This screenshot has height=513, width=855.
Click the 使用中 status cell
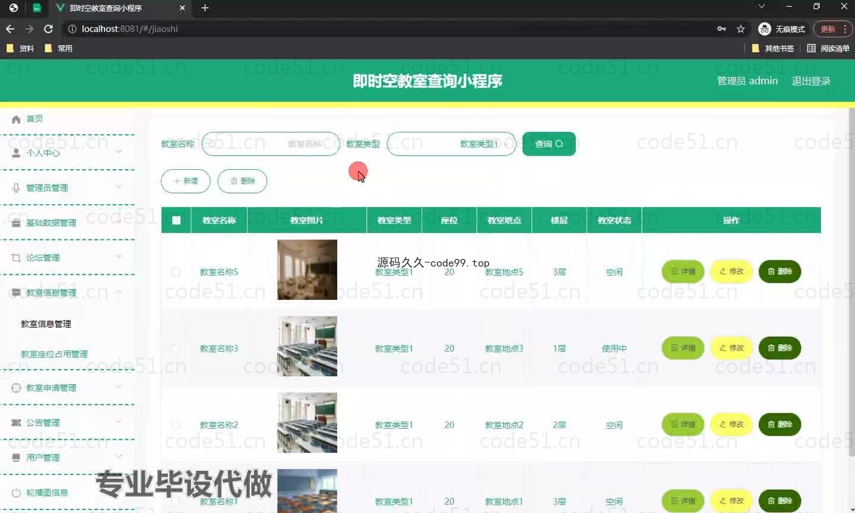pyautogui.click(x=614, y=349)
